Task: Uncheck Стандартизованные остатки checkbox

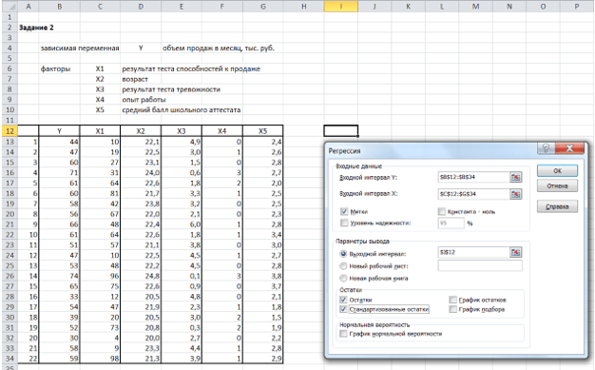Action: click(343, 309)
